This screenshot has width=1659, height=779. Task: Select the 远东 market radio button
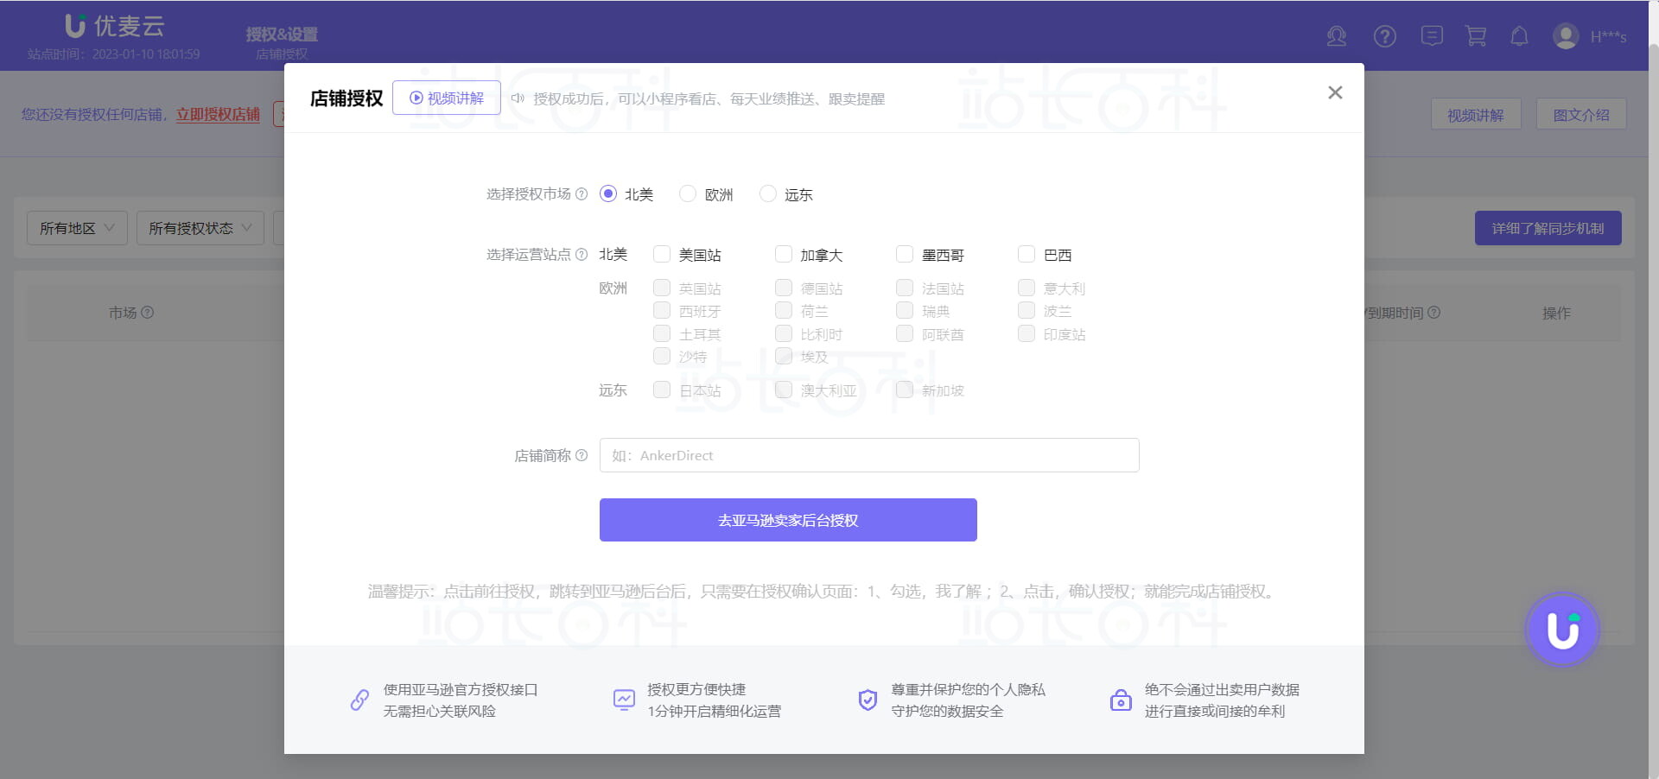pyautogui.click(x=767, y=194)
